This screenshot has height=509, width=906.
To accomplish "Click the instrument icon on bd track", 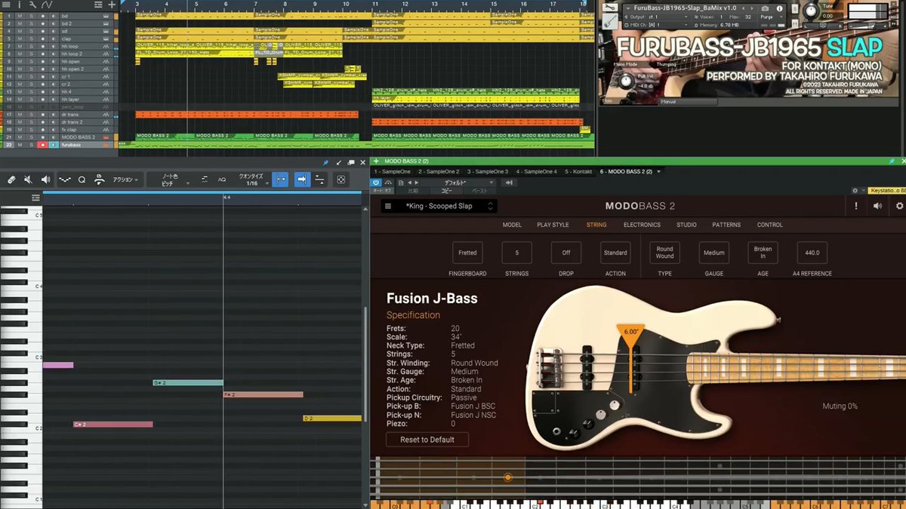I will click(106, 16).
